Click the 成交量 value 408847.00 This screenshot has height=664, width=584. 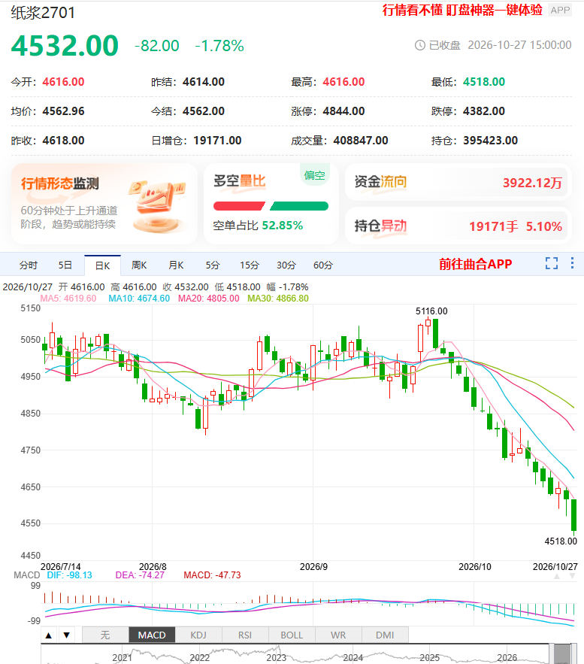coord(361,140)
